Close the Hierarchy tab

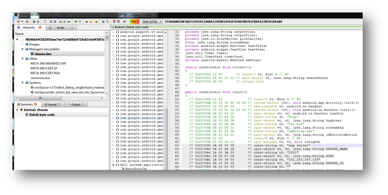(x=40, y=28)
